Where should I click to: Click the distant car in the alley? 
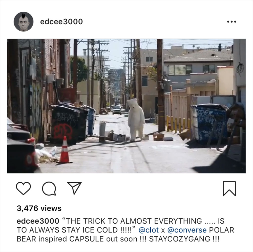pos(117,111)
